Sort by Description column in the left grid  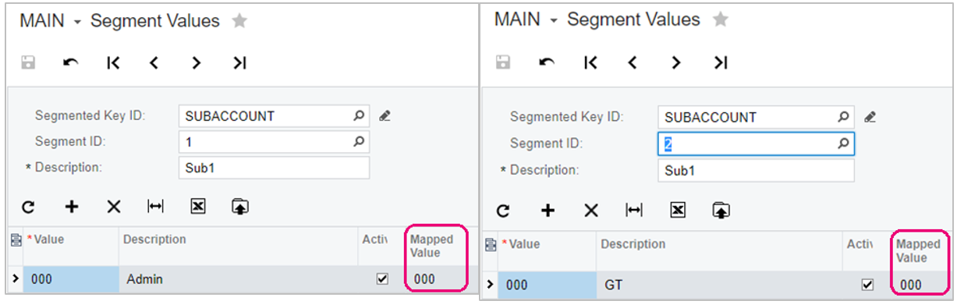154,239
